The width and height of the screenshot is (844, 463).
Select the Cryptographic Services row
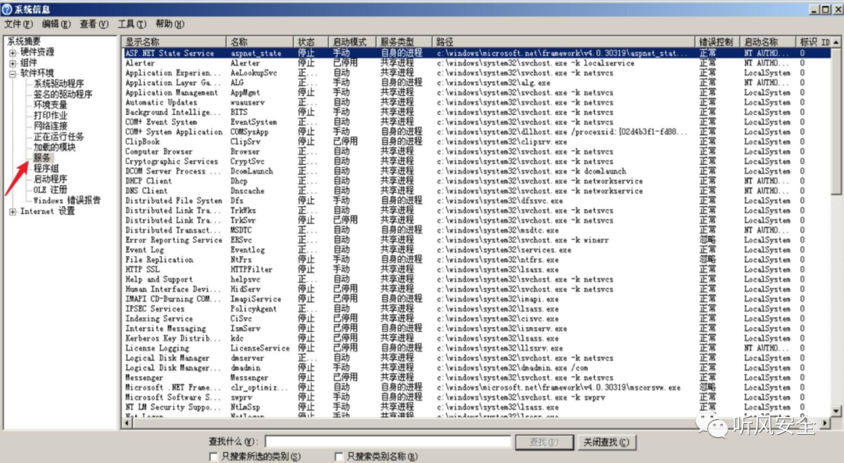(477, 162)
